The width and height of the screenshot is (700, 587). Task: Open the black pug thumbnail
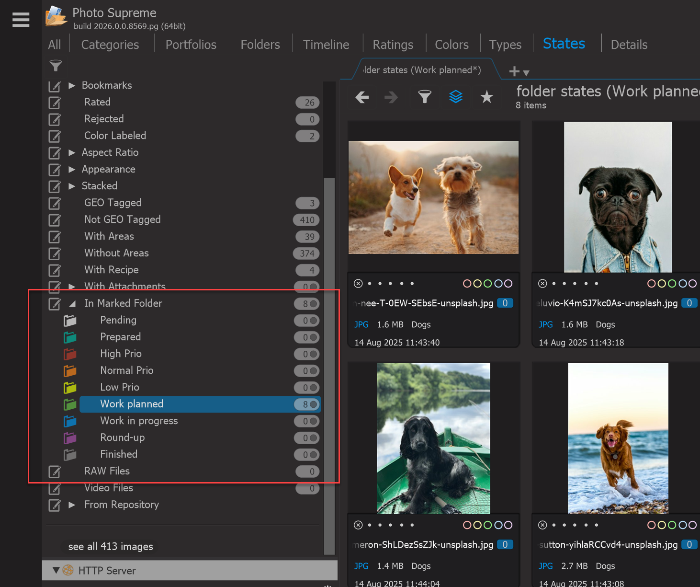tap(618, 197)
